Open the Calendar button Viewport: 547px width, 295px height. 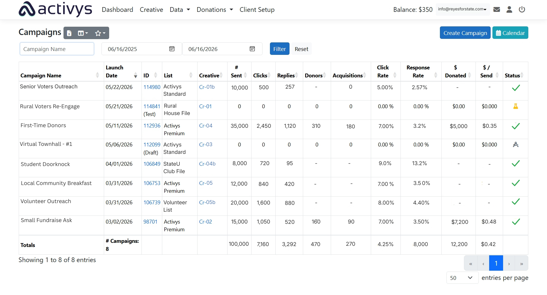pyautogui.click(x=510, y=33)
